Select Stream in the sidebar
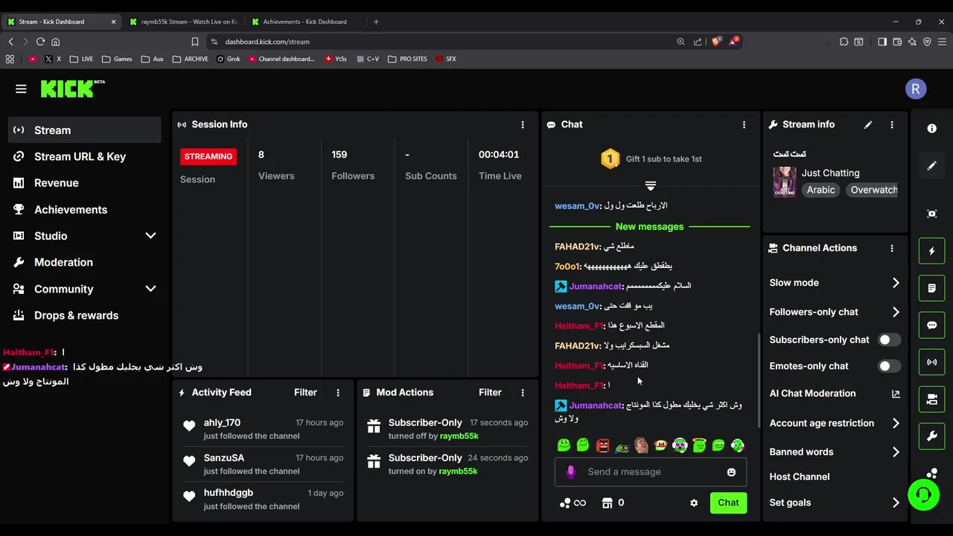This screenshot has height=536, width=953. click(x=85, y=130)
